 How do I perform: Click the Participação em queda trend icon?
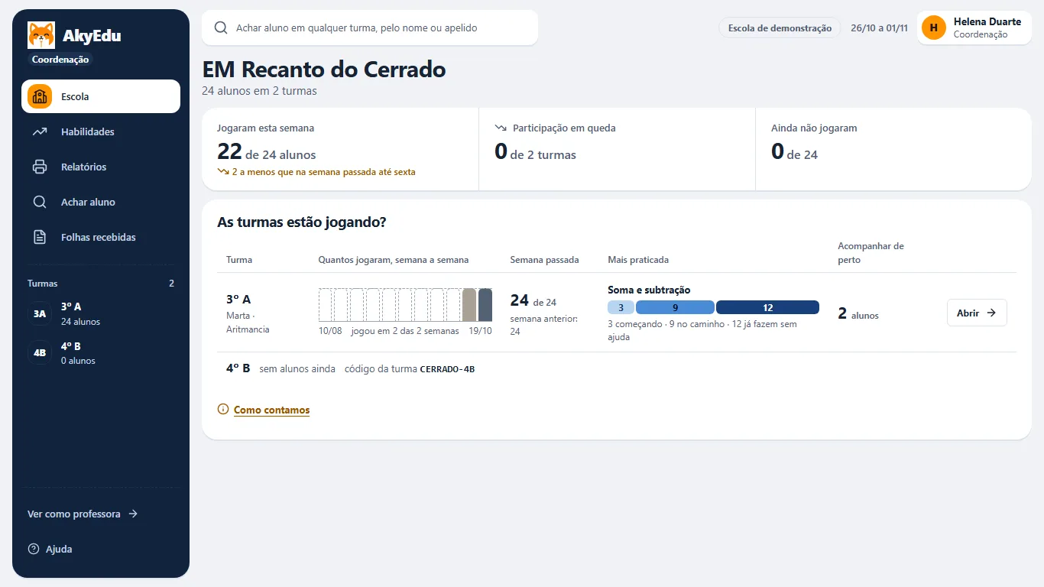click(501, 128)
